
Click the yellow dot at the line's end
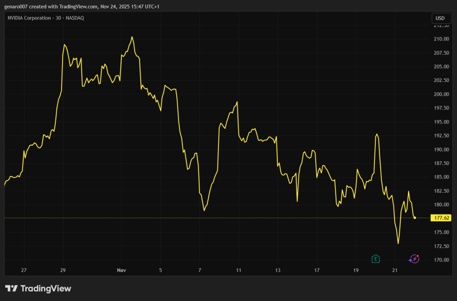[x=415, y=218]
